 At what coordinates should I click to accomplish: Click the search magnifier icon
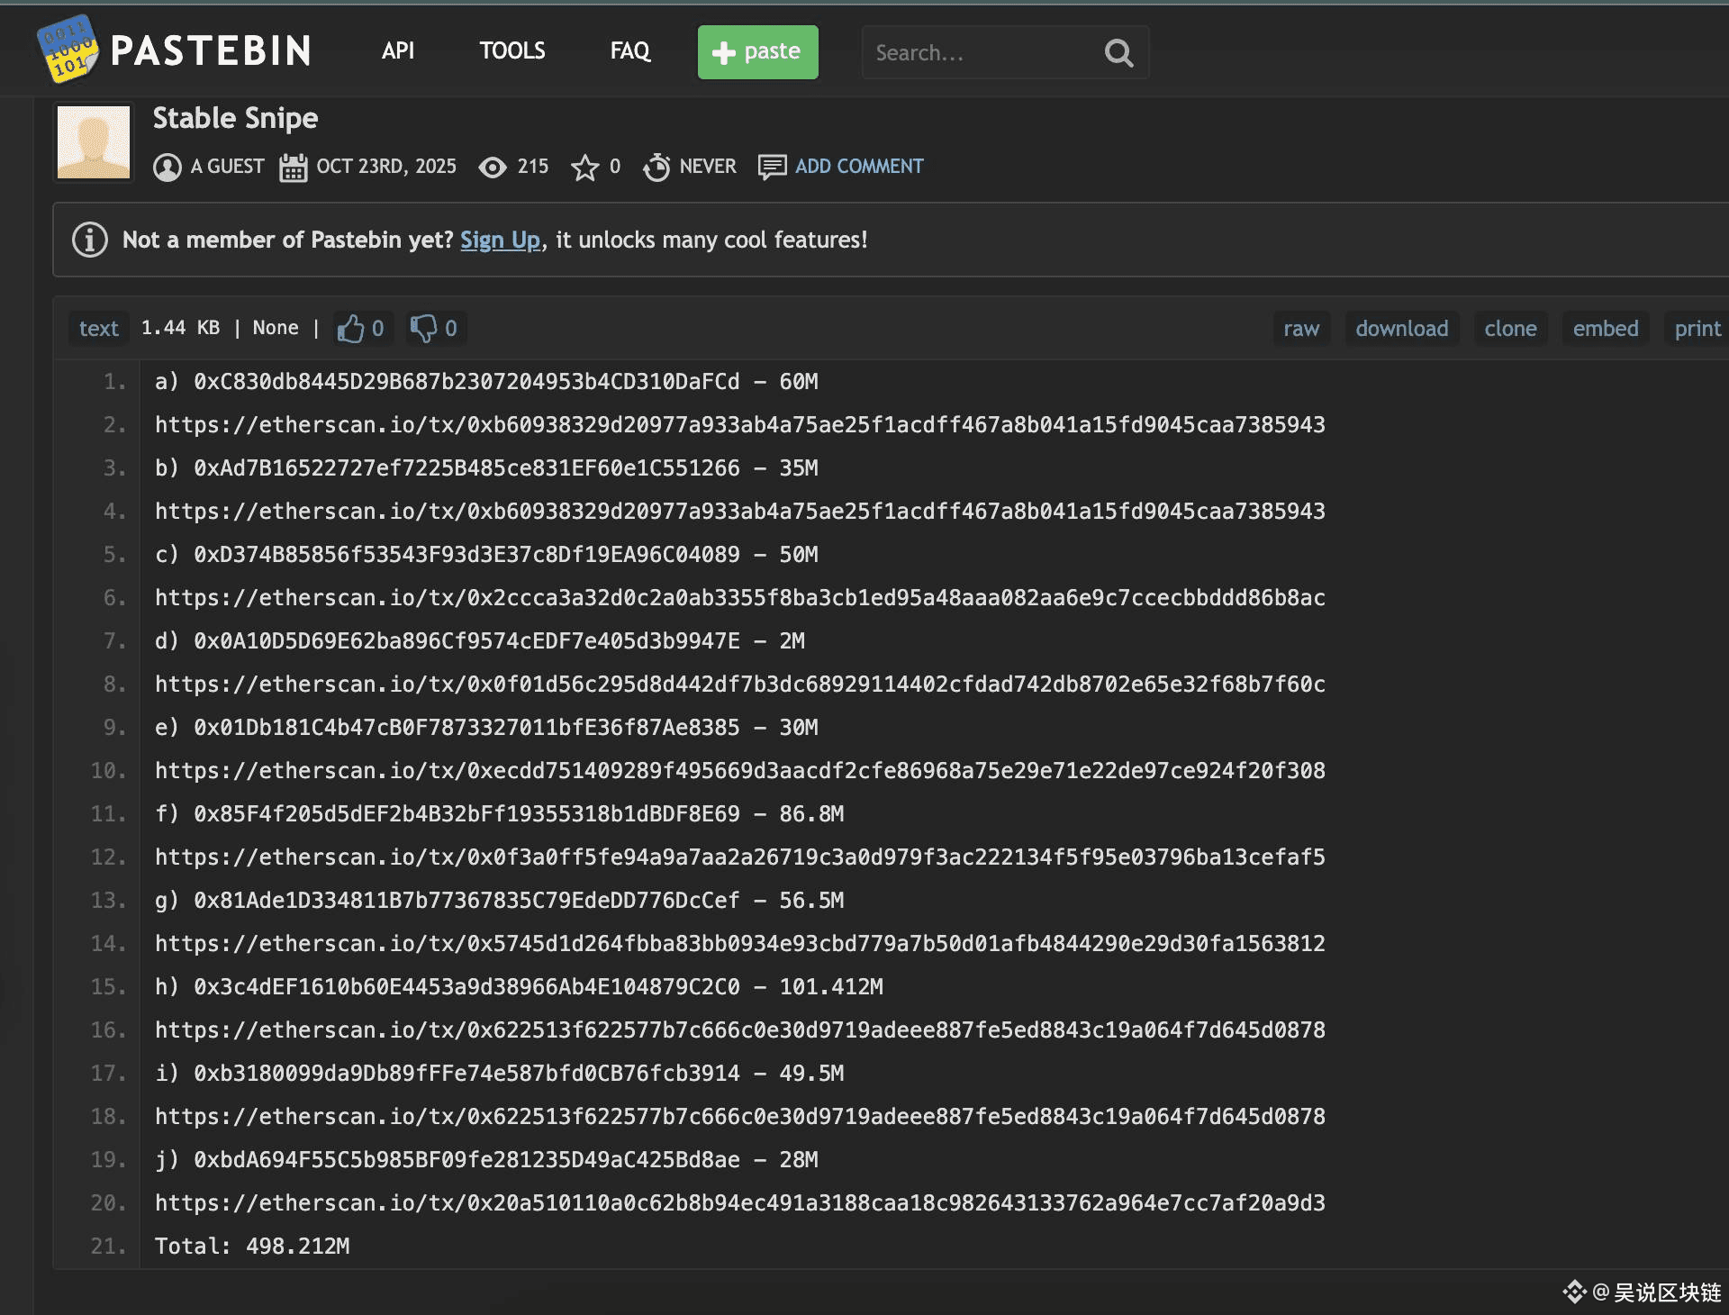tap(1118, 53)
